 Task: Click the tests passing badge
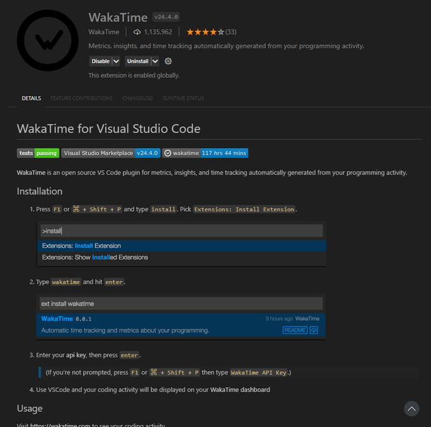(38, 153)
